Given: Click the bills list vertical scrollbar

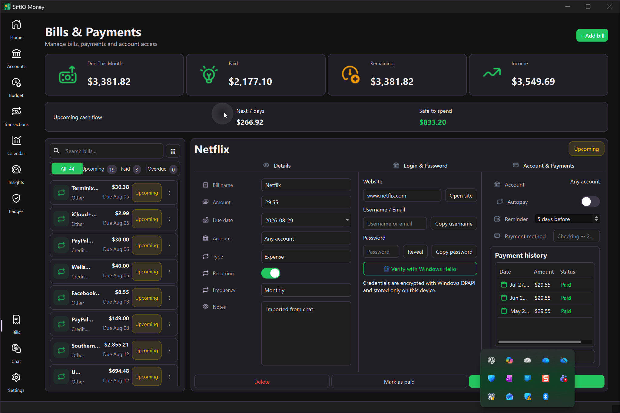Looking at the screenshot, I should point(179,198).
